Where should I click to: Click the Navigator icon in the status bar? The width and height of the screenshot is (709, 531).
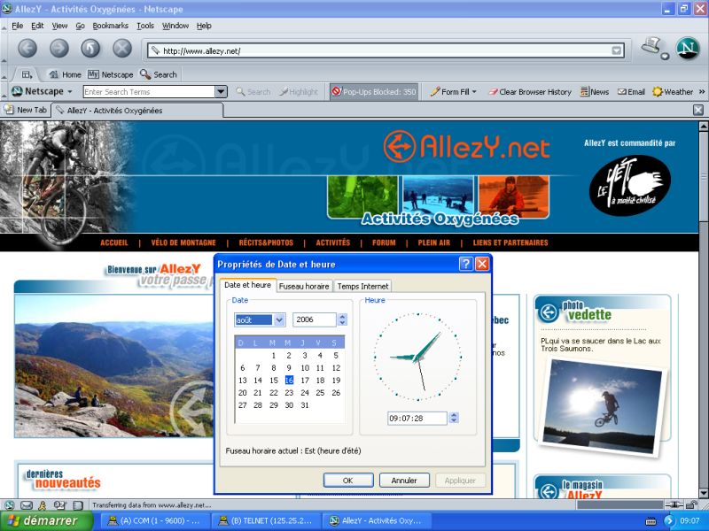pyautogui.click(x=9, y=505)
